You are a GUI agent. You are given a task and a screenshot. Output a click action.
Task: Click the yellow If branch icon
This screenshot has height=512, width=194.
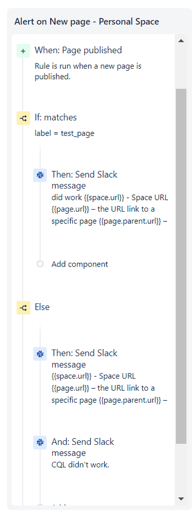[23, 118]
